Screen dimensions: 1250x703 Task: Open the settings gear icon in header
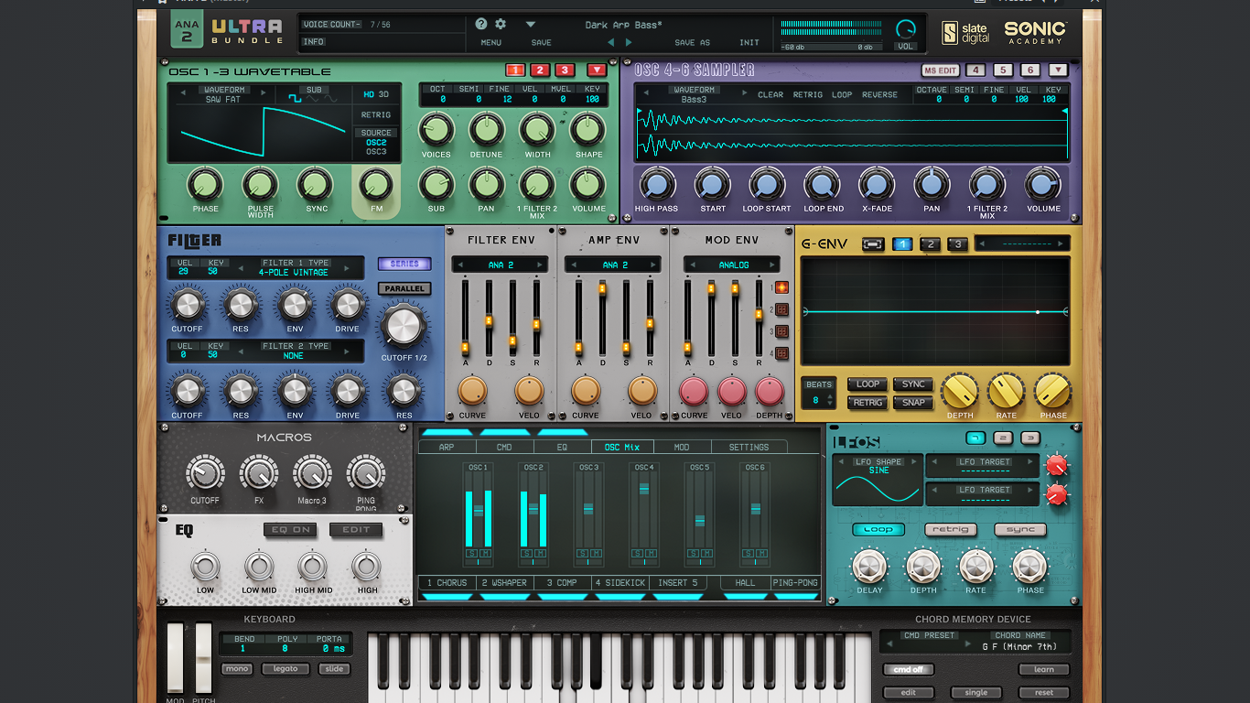pos(501,24)
